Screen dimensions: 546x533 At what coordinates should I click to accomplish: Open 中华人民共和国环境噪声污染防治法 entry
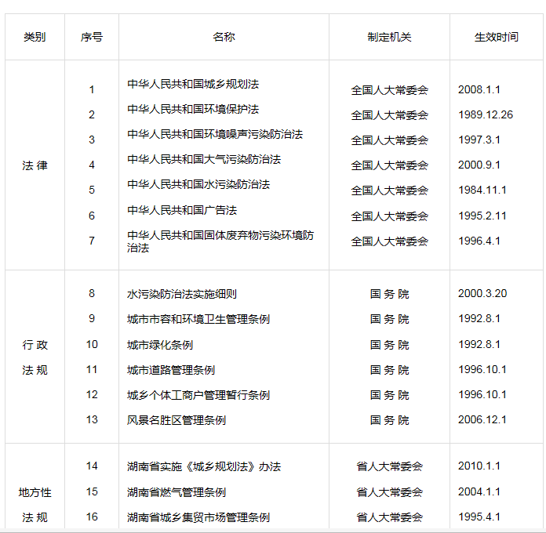tap(215, 134)
